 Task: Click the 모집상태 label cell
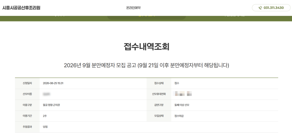point(159,116)
